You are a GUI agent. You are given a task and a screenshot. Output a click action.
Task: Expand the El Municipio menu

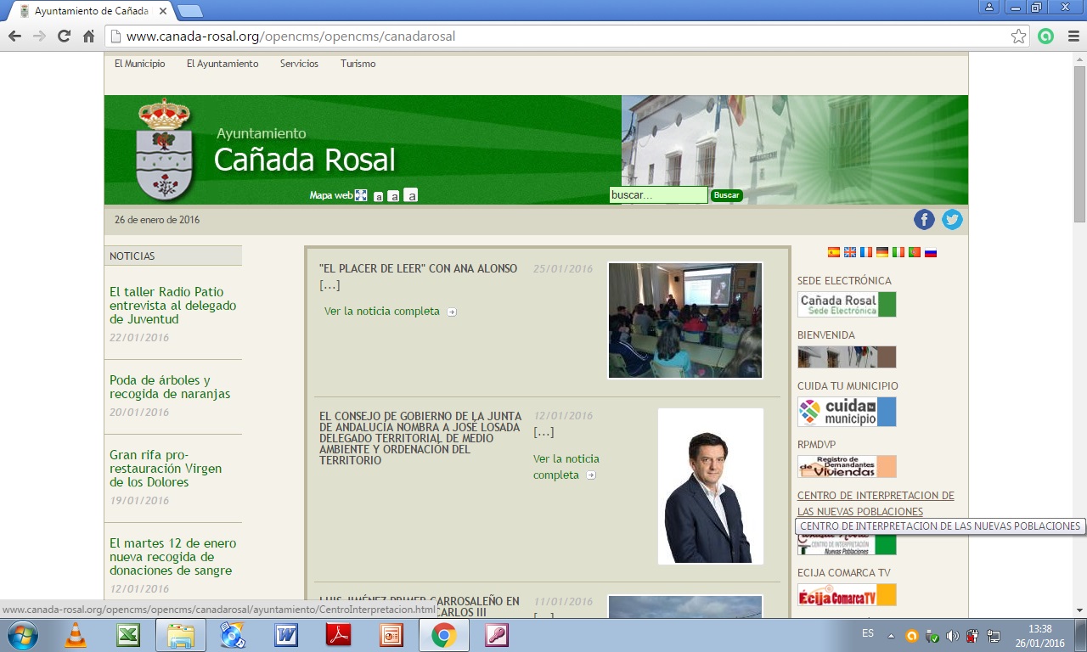point(139,64)
